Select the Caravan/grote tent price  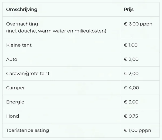(131, 74)
